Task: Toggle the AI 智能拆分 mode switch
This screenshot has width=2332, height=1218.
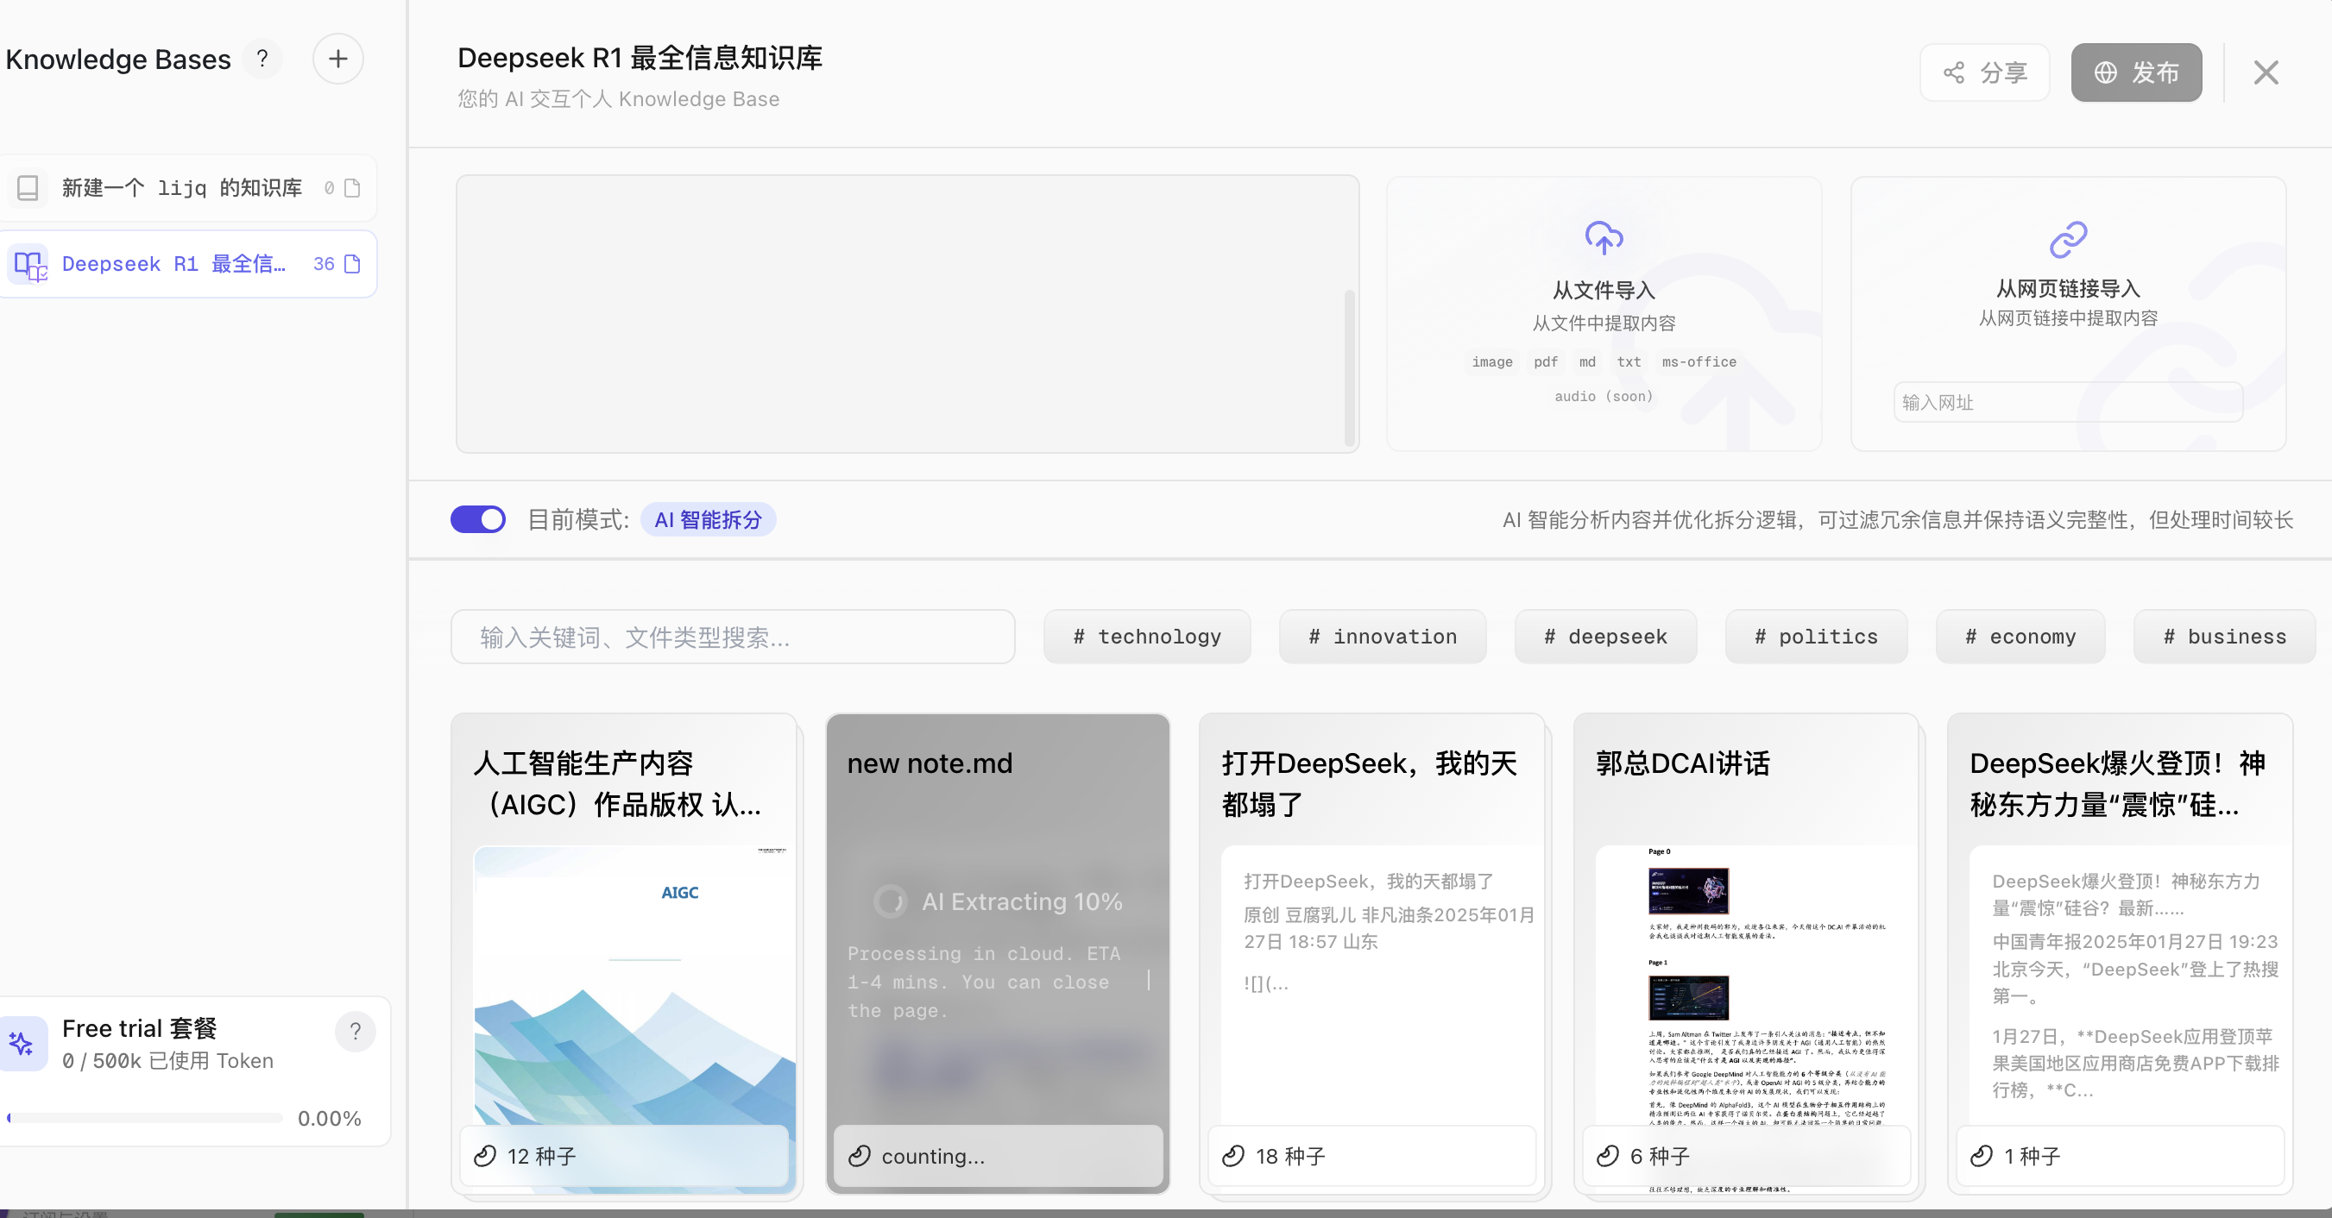Action: [478, 519]
